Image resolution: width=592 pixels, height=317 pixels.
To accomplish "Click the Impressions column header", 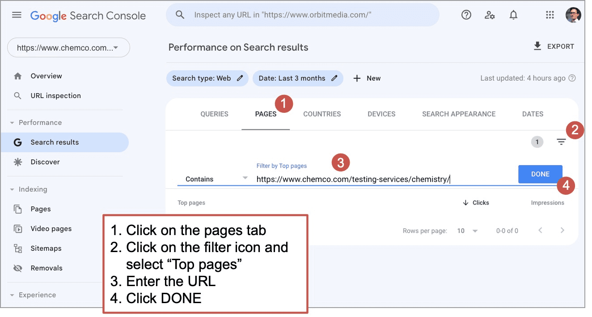I will click(548, 203).
